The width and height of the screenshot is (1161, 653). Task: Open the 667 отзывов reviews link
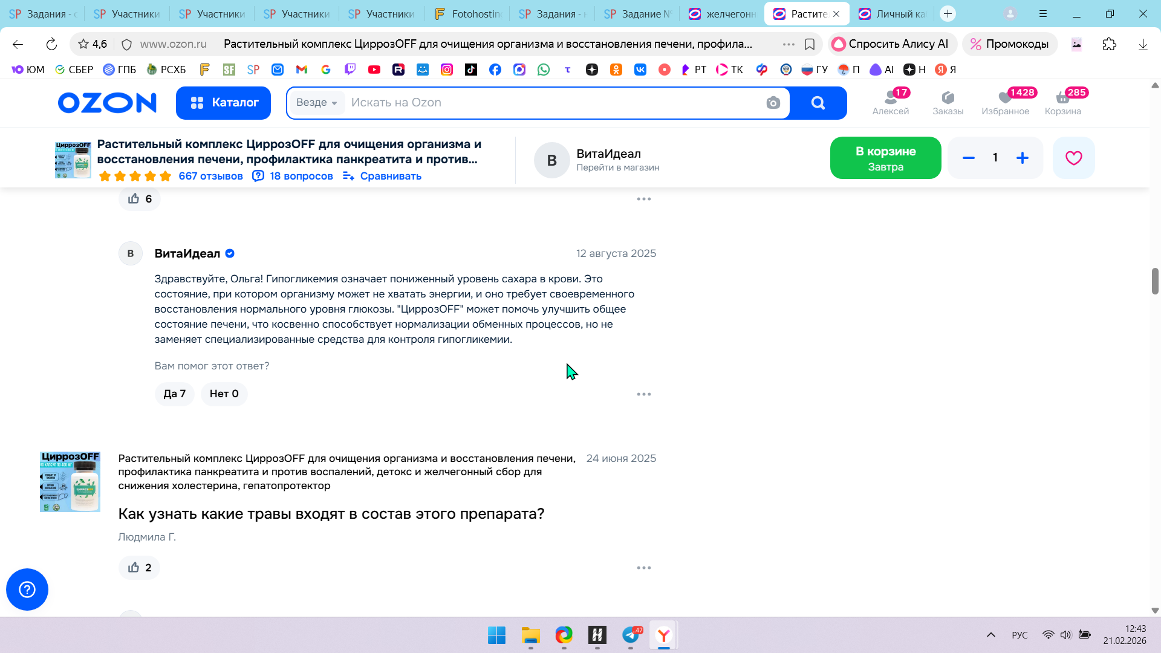tap(210, 176)
